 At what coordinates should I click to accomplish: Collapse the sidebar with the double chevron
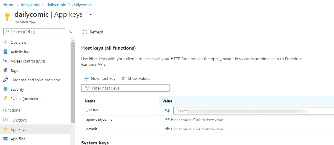(71, 32)
